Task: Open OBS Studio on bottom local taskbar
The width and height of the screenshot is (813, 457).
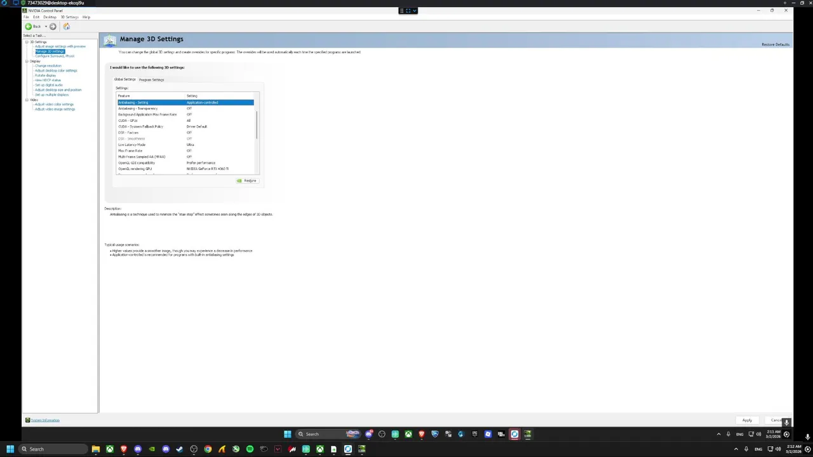Action: [x=194, y=449]
